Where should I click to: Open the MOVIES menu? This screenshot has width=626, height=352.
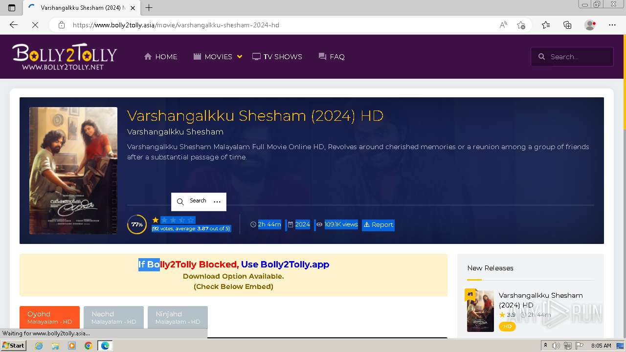coord(213,57)
